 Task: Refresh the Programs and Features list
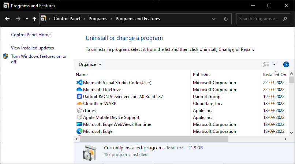click(x=226, y=19)
